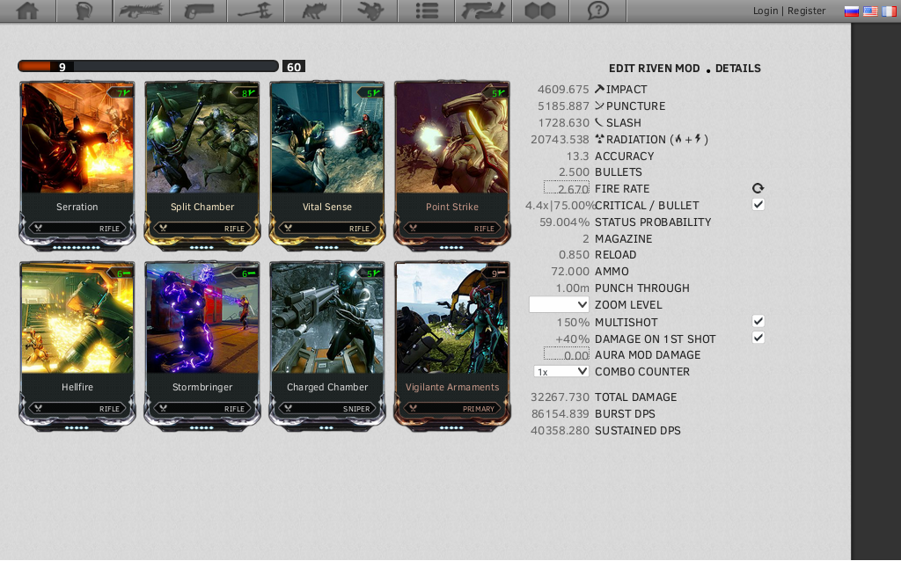This screenshot has width=901, height=561.
Task: Click the first shot value +40%
Action: [572, 339]
